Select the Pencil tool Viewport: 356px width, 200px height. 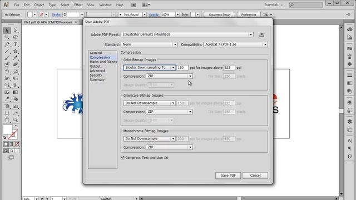[x=15, y=58]
